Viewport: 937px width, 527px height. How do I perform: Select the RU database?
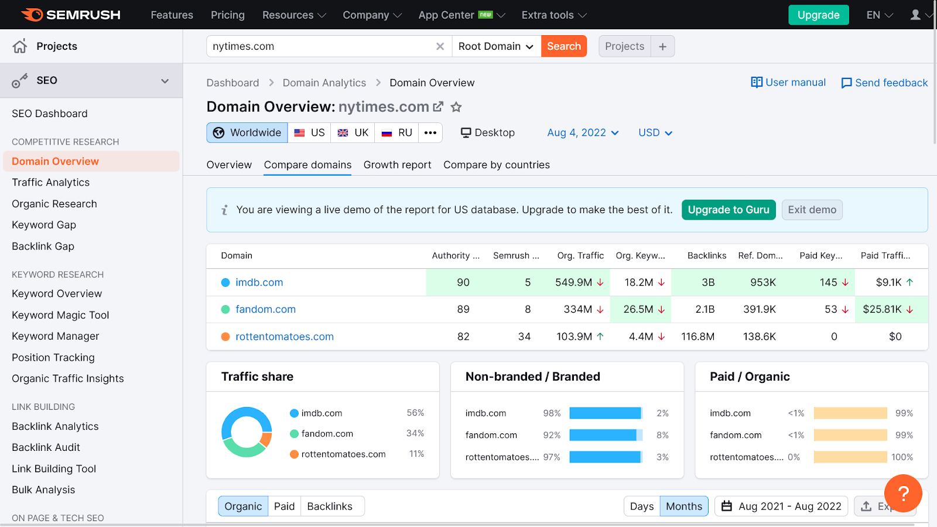[397, 133]
